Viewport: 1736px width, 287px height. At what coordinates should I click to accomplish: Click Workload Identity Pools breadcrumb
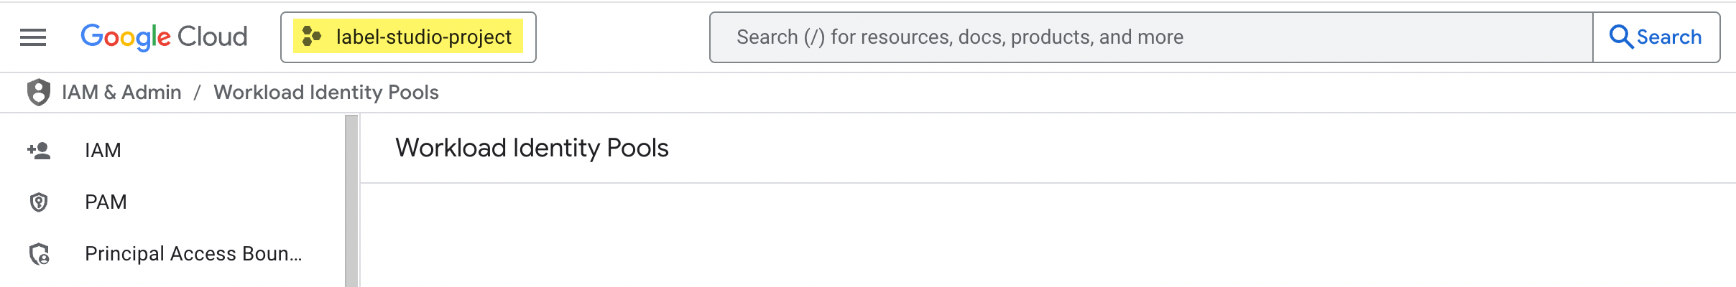[326, 93]
